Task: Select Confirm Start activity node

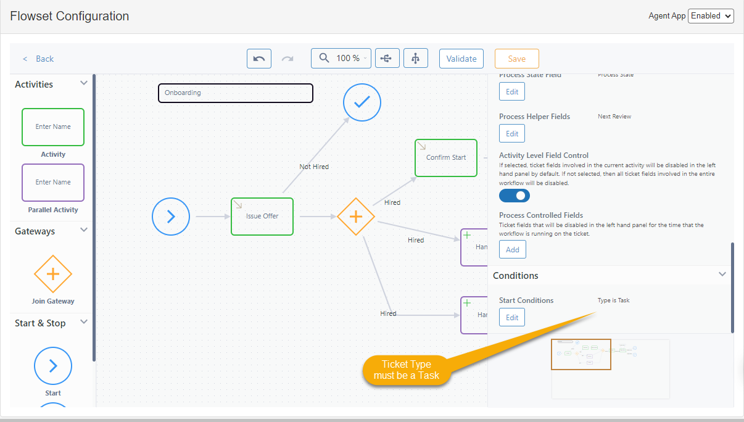Action: (x=446, y=158)
